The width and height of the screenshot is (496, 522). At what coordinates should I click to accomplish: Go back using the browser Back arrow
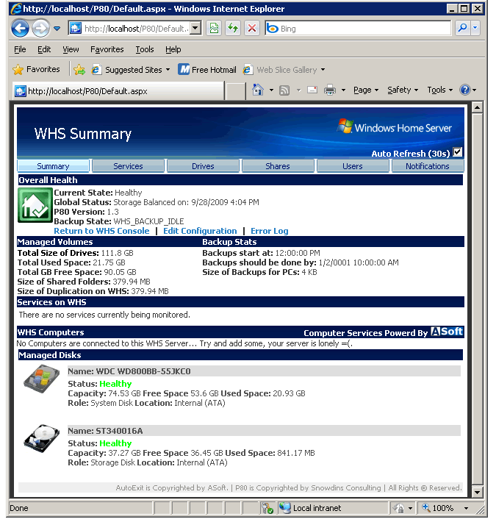(x=20, y=28)
